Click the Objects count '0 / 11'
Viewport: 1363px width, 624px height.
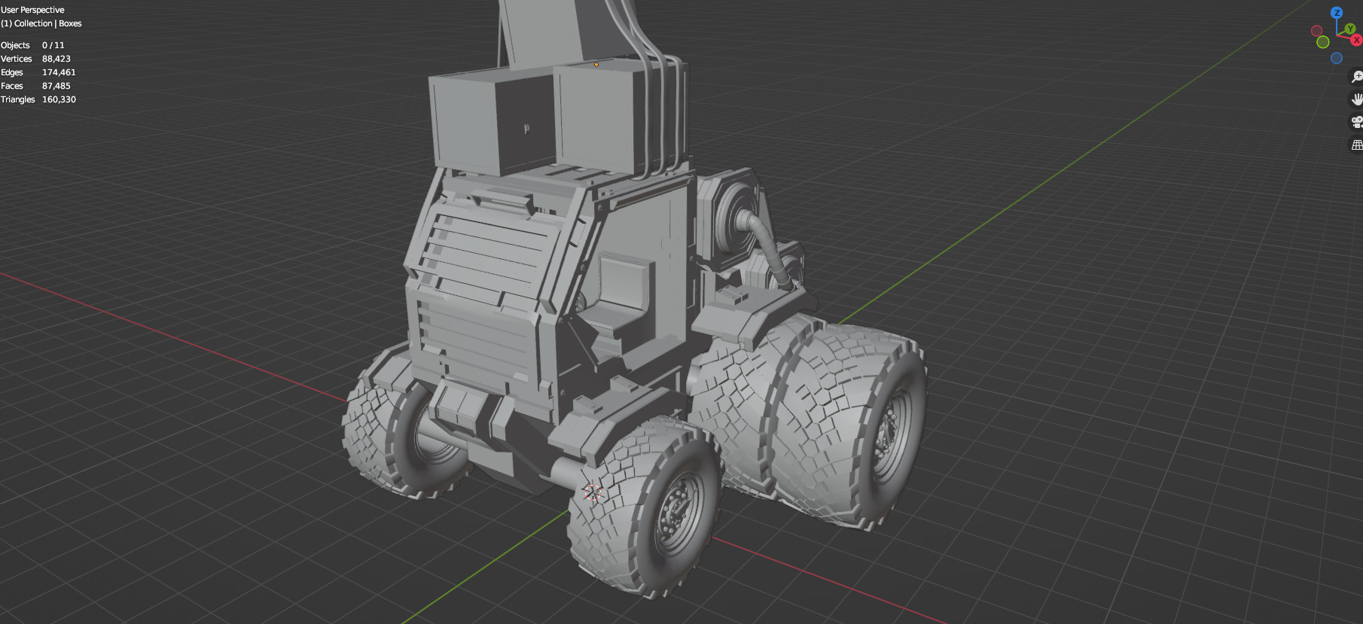pos(53,45)
